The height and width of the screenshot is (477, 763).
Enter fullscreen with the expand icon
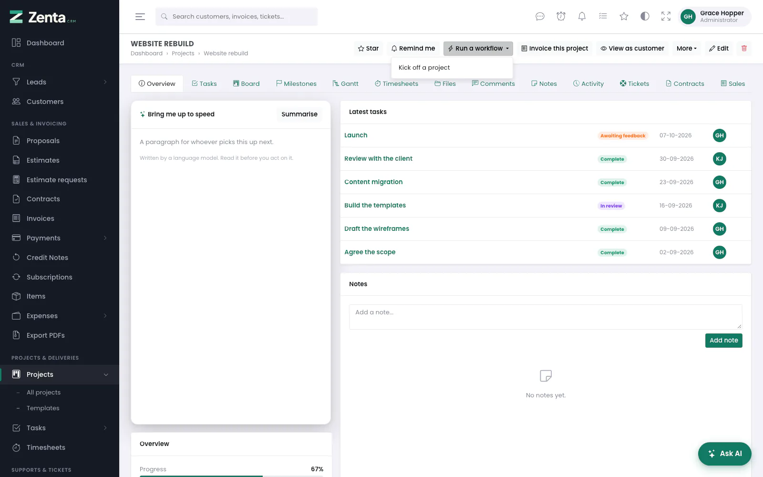666,17
